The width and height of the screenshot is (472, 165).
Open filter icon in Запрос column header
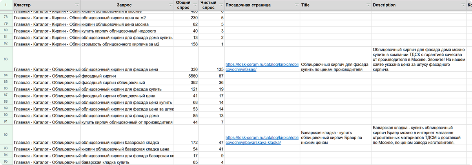170,5
